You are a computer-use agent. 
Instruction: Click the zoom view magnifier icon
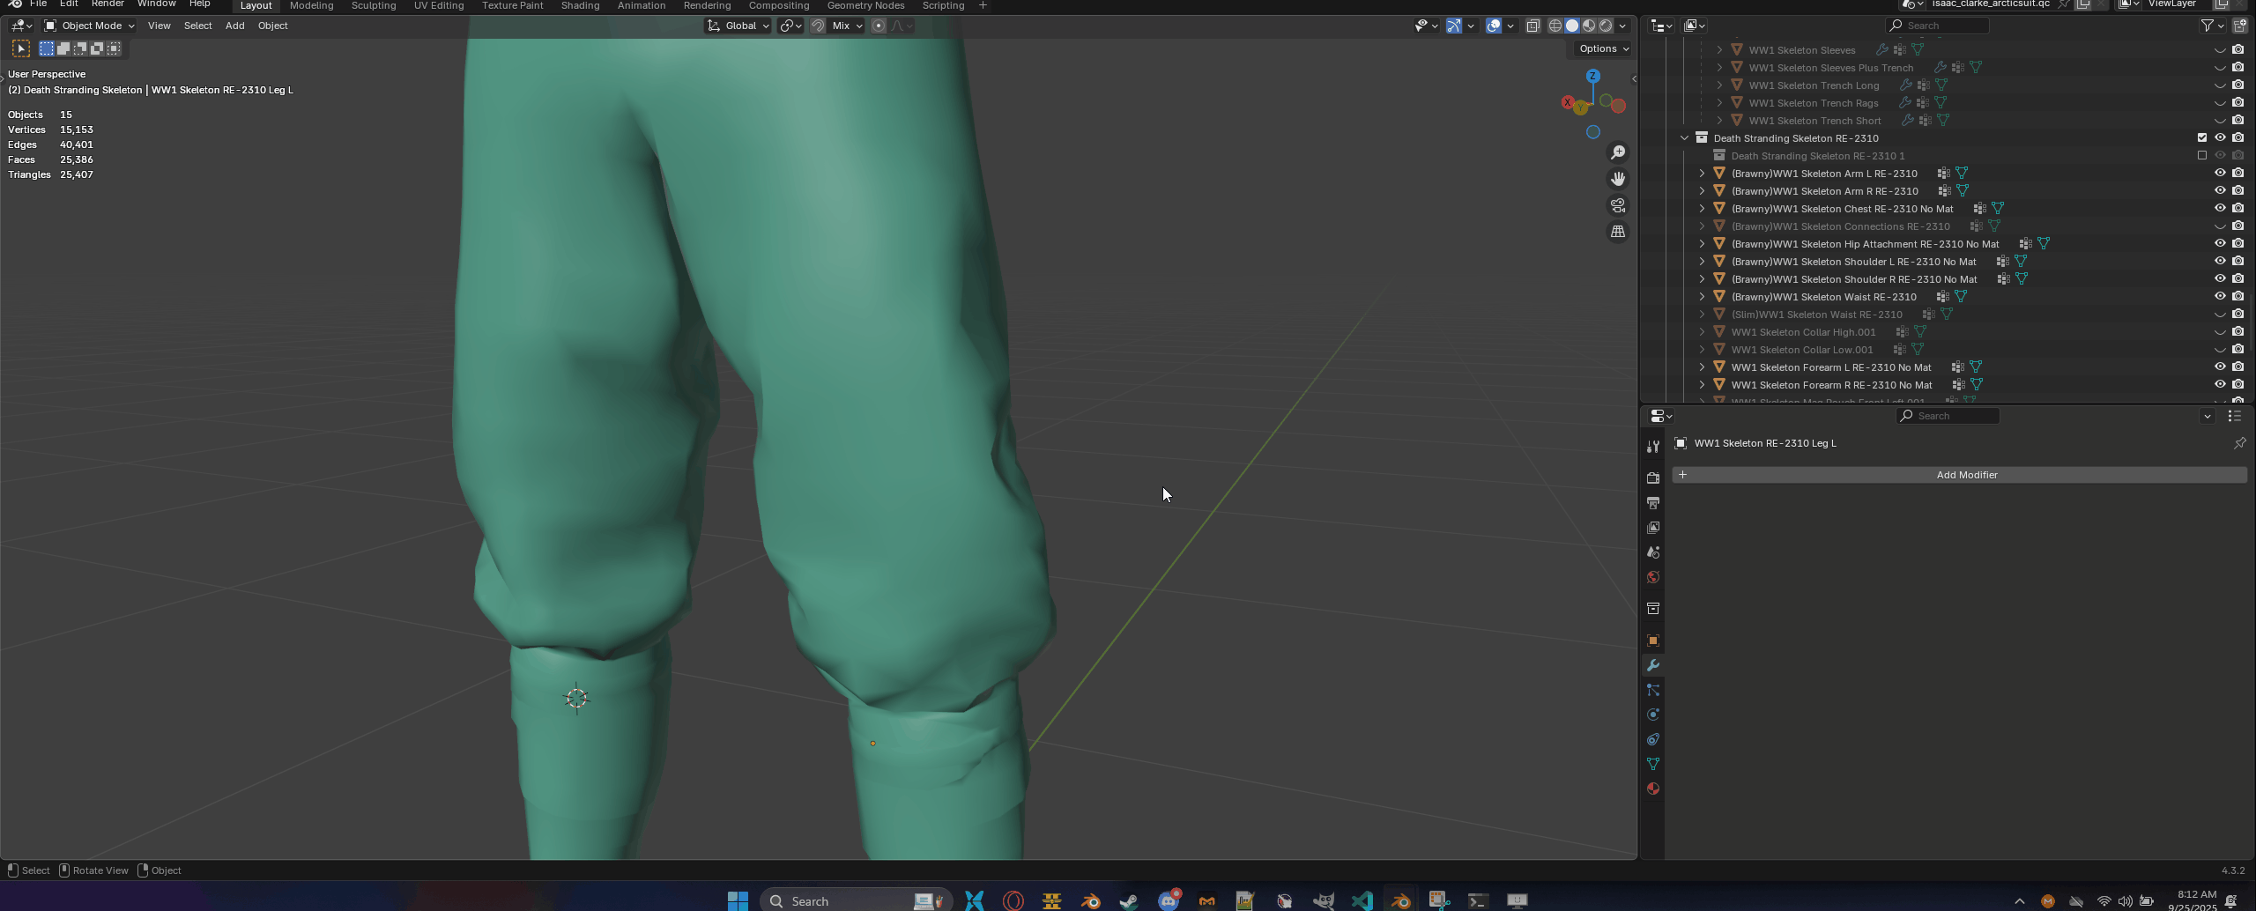[x=1618, y=153]
